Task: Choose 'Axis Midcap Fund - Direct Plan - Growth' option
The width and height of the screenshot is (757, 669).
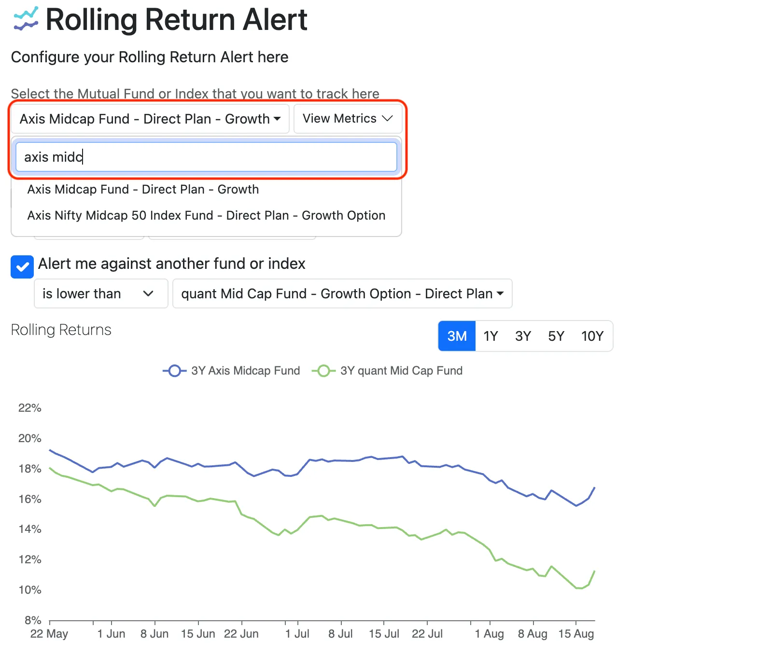Action: point(206,189)
